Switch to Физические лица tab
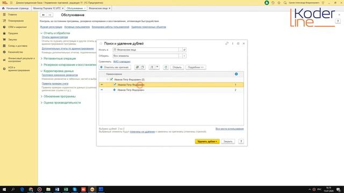 98,9
